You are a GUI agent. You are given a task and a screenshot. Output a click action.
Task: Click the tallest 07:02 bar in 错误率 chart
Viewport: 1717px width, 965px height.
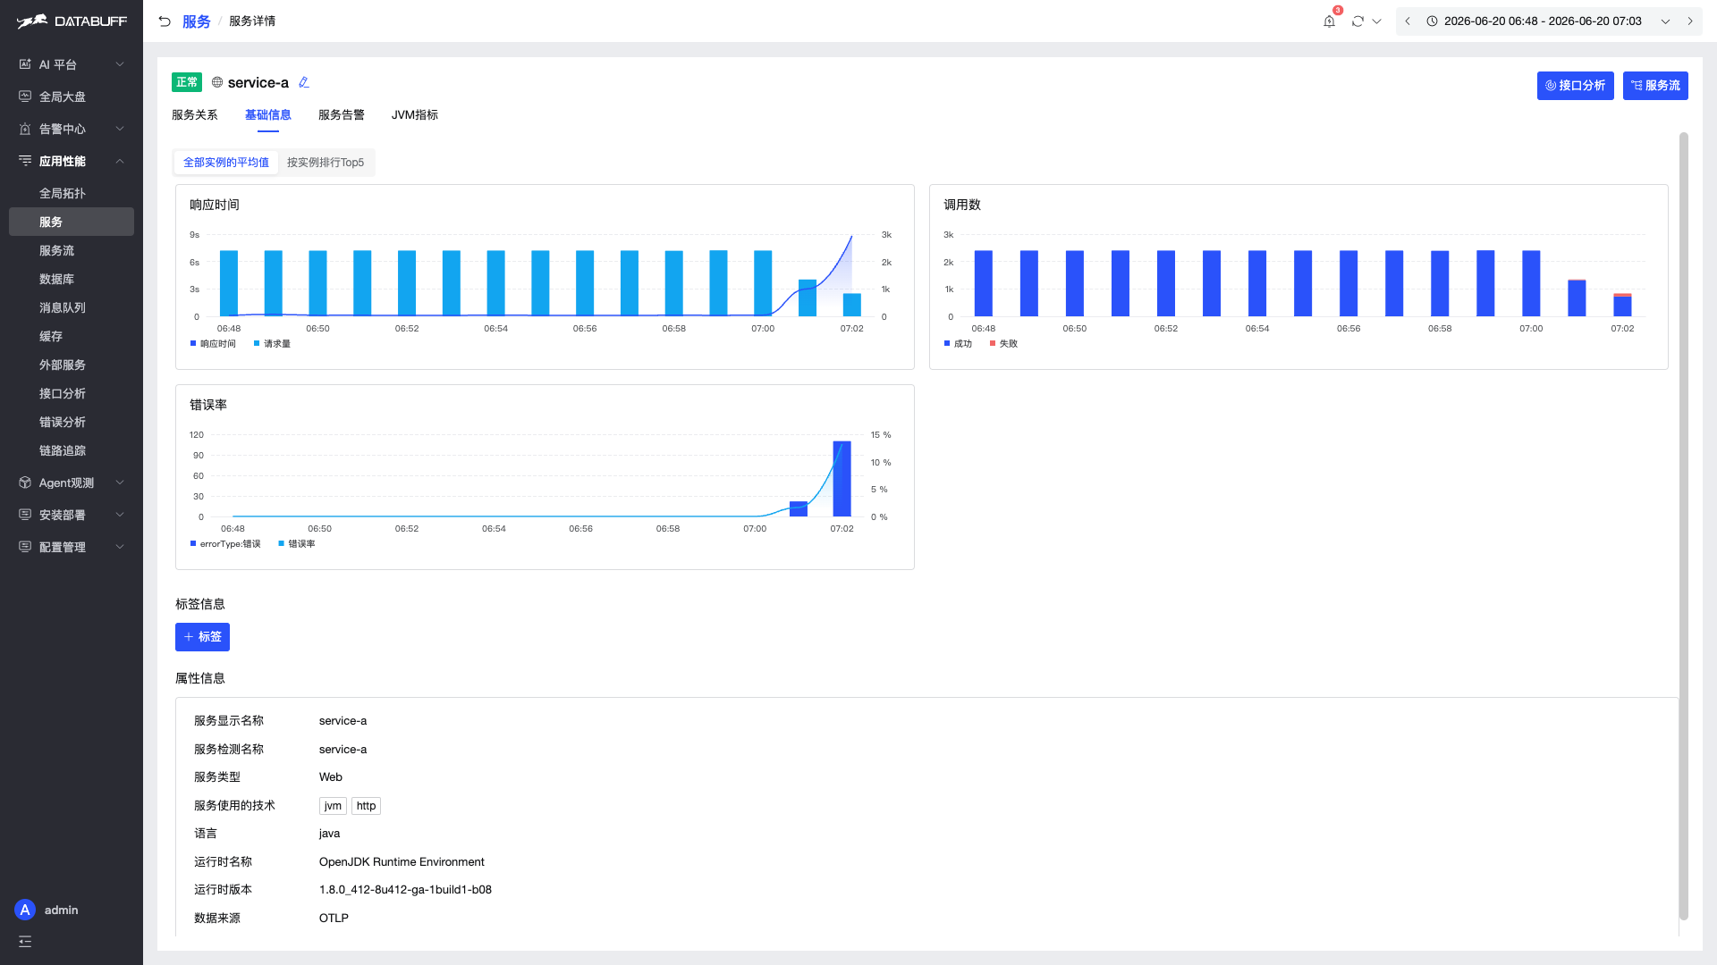(x=842, y=479)
